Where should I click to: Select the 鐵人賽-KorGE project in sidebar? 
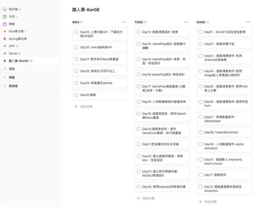coord(30,61)
